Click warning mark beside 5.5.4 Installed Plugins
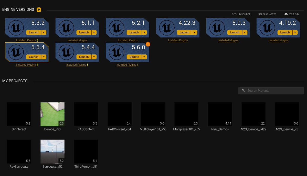Viewport: 307px width, 176px height. (37, 65)
